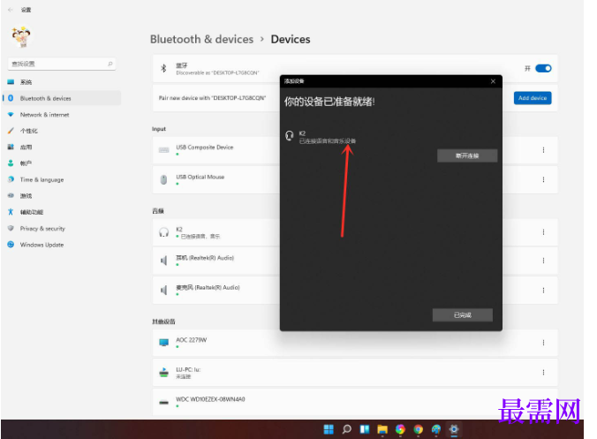Open more options for USB Optical Mouse

coord(543,179)
